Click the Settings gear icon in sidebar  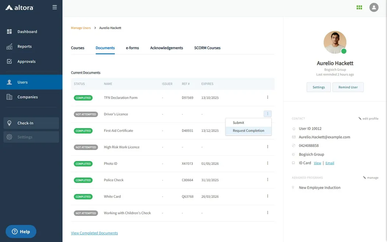coord(9,137)
